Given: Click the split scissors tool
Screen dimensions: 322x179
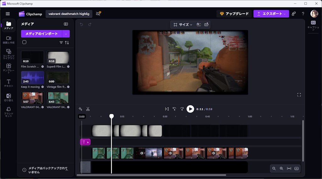Looking at the screenshot, I should (x=88, y=109).
